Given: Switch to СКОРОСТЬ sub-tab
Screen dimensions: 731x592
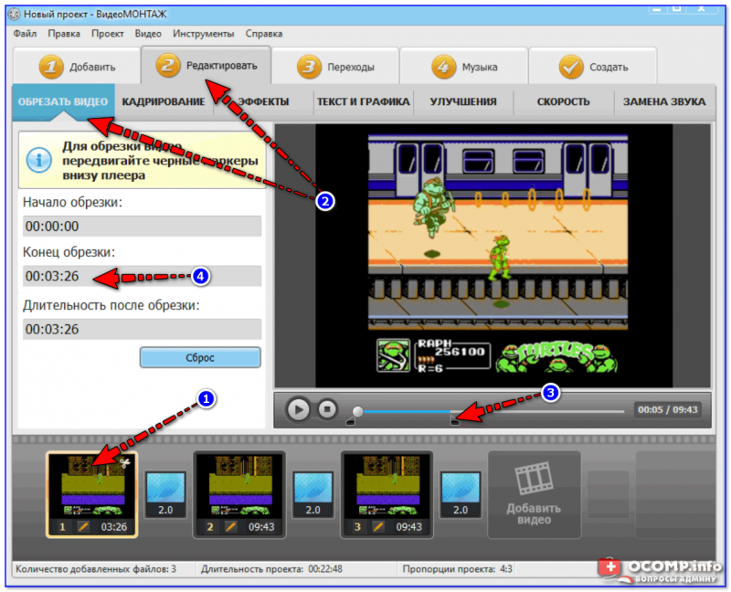Looking at the screenshot, I should click(x=563, y=101).
